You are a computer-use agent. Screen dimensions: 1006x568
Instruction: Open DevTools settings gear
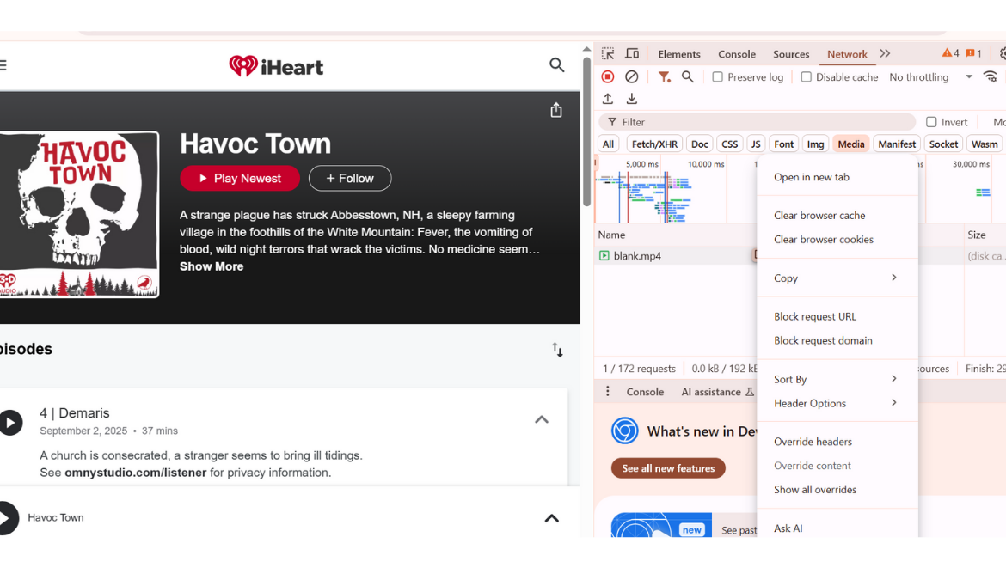pyautogui.click(x=1003, y=54)
